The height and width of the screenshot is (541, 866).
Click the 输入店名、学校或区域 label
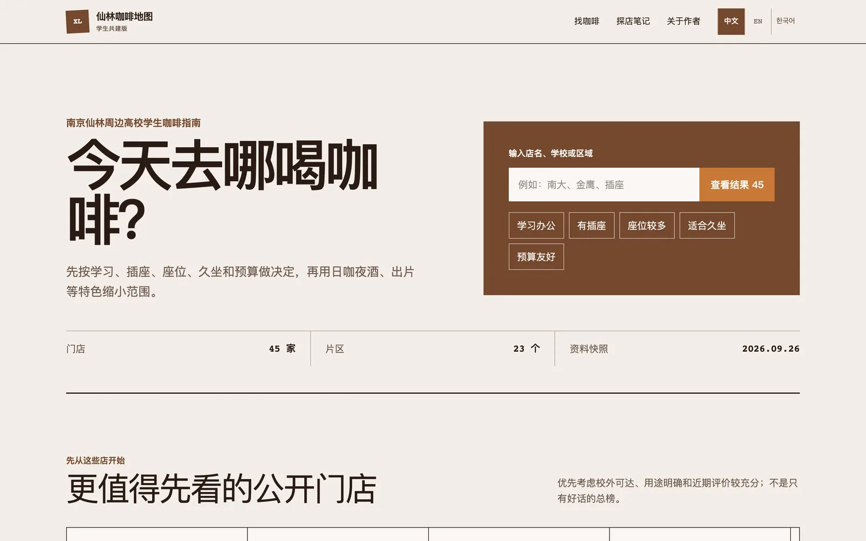[x=550, y=154]
